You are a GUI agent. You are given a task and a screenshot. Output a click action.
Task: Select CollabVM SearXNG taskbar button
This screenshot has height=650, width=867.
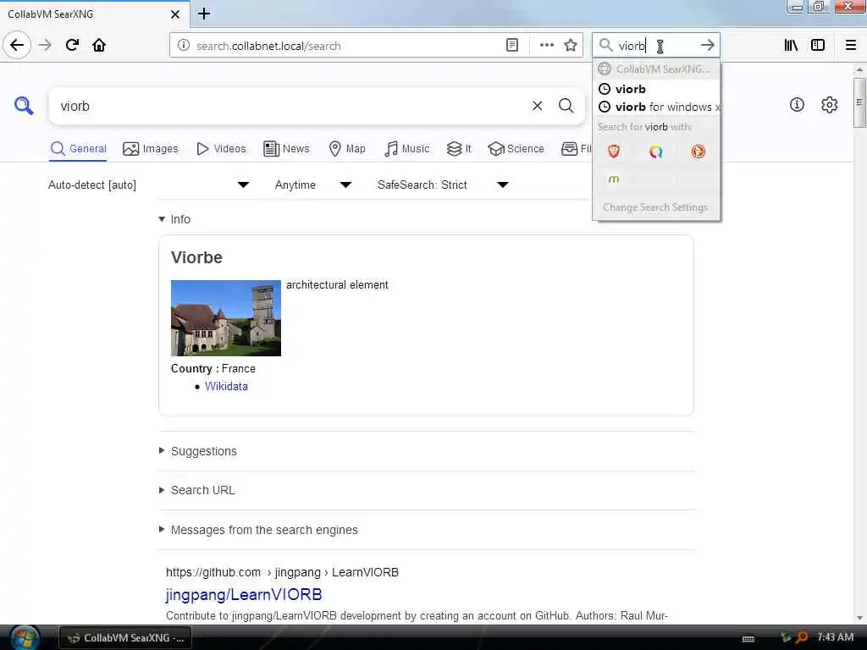pyautogui.click(x=125, y=638)
